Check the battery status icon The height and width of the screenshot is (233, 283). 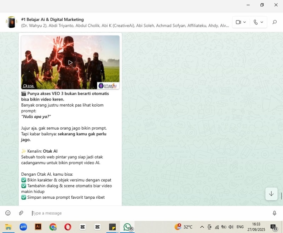pyautogui.click(x=224, y=227)
